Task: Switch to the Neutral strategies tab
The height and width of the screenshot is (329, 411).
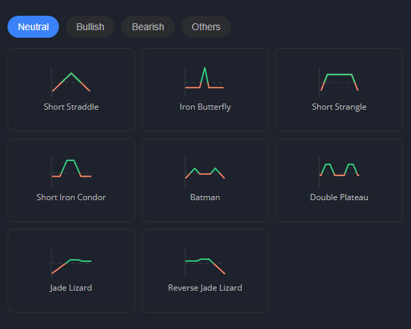Action: (33, 27)
